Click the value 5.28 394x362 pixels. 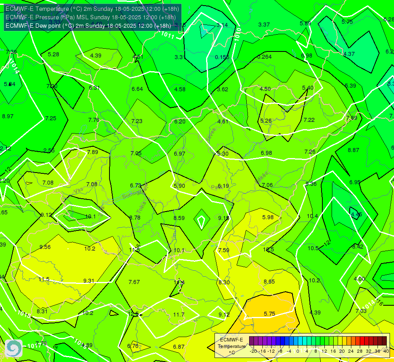coord(53,54)
